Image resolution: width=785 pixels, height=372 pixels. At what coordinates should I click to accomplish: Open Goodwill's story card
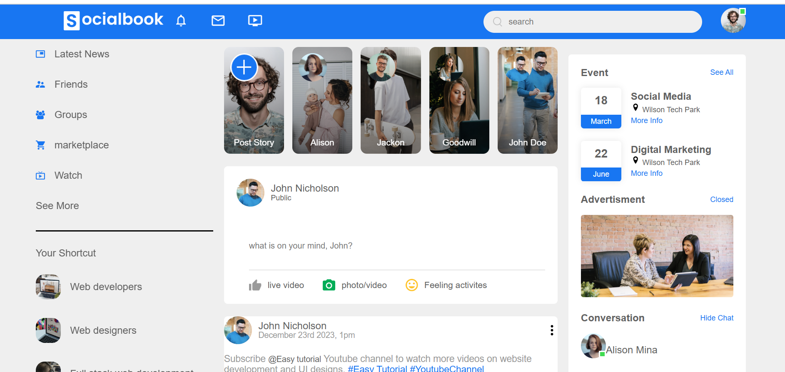(x=459, y=100)
